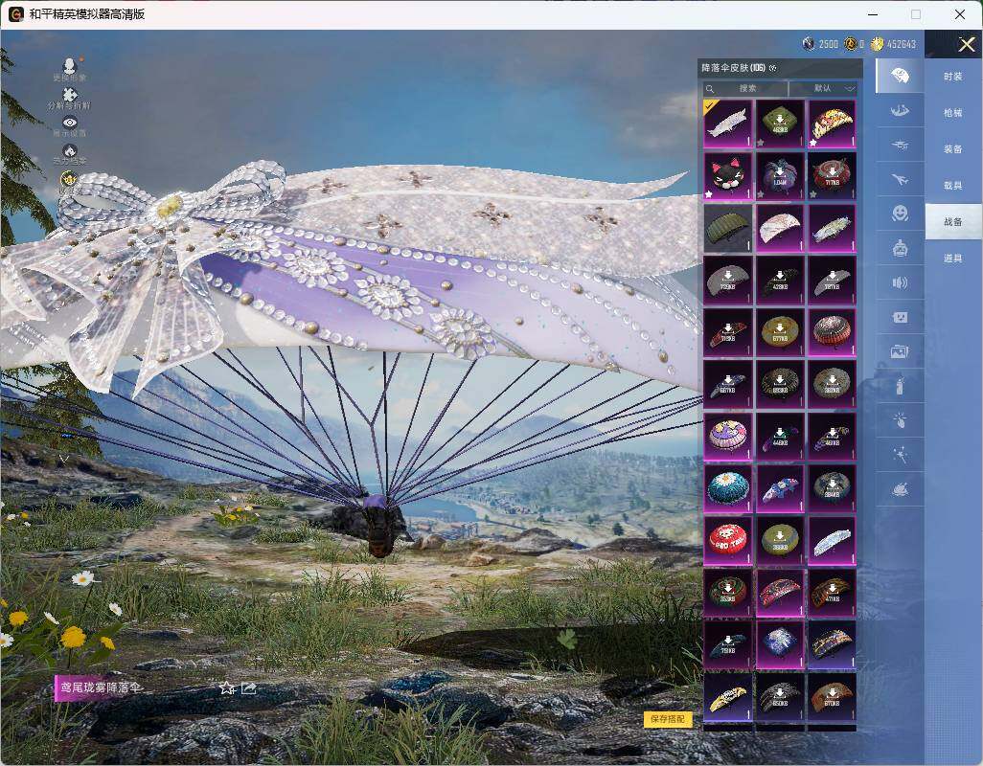Click the 降落伞皮肤 (106) panel title
The image size is (983, 766).
click(734, 68)
